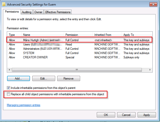This screenshot has height=122, width=160.
Task: Click the Add... button
Action: tap(18, 79)
